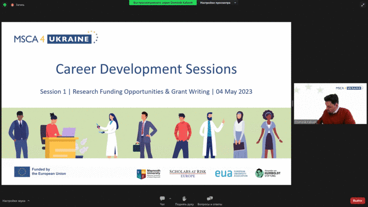Click the MSCA4Ukraine logo on slide

pos(56,38)
